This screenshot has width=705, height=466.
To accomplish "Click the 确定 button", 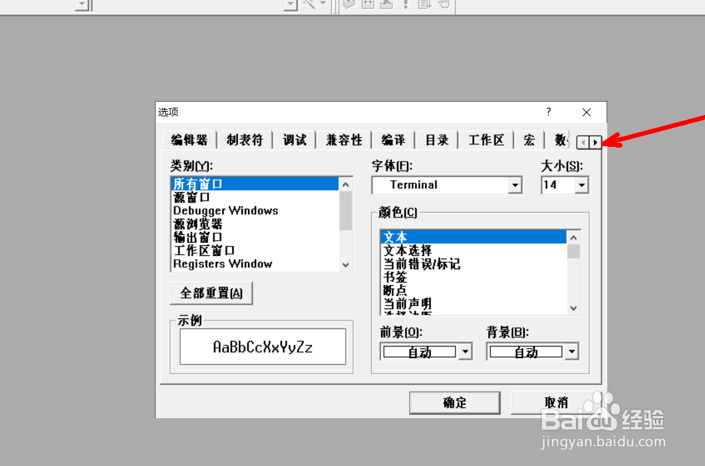I will click(454, 403).
